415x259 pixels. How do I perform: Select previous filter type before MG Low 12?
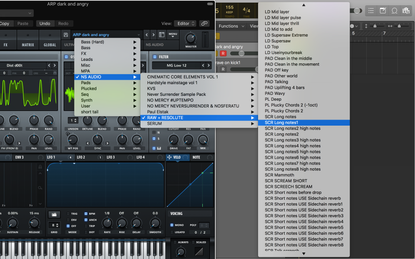click(203, 65)
